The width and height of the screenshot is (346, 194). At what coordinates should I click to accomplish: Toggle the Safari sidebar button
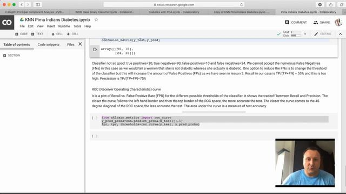pyautogui.click(x=38, y=4)
